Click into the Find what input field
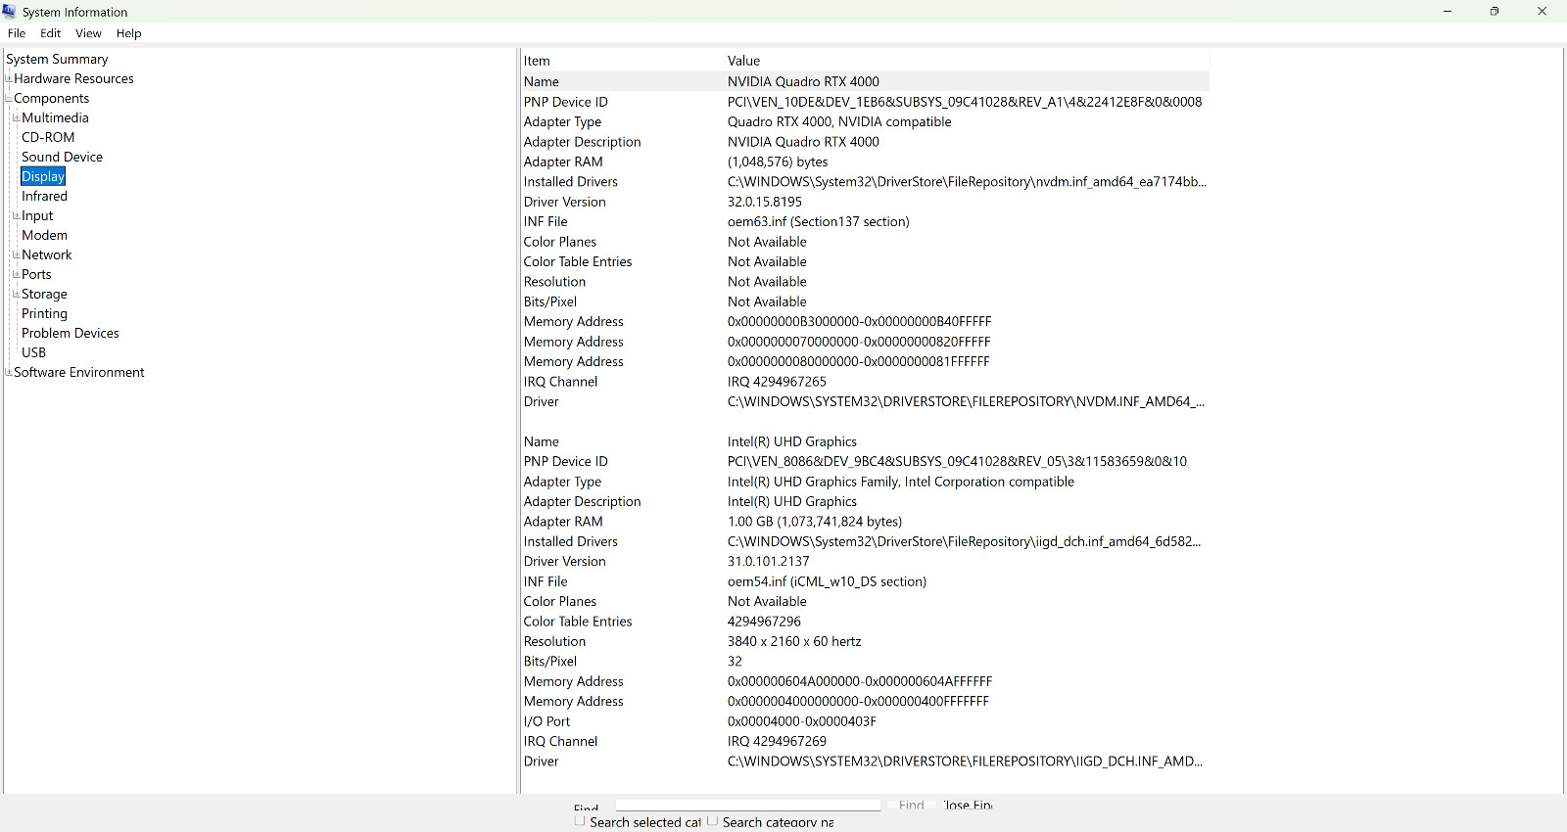Image resolution: width=1567 pixels, height=832 pixels. tap(748, 805)
